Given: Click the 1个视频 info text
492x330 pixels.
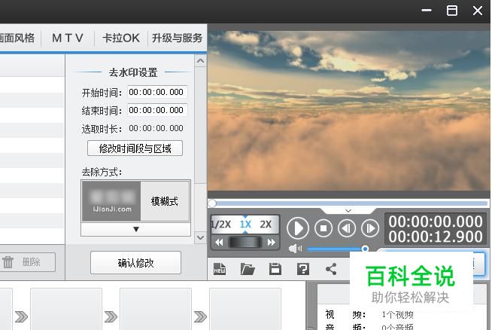Looking at the screenshot, I should pyautogui.click(x=397, y=315).
